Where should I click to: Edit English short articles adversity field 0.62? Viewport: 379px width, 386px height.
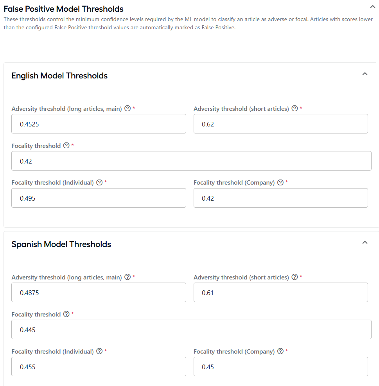click(281, 124)
